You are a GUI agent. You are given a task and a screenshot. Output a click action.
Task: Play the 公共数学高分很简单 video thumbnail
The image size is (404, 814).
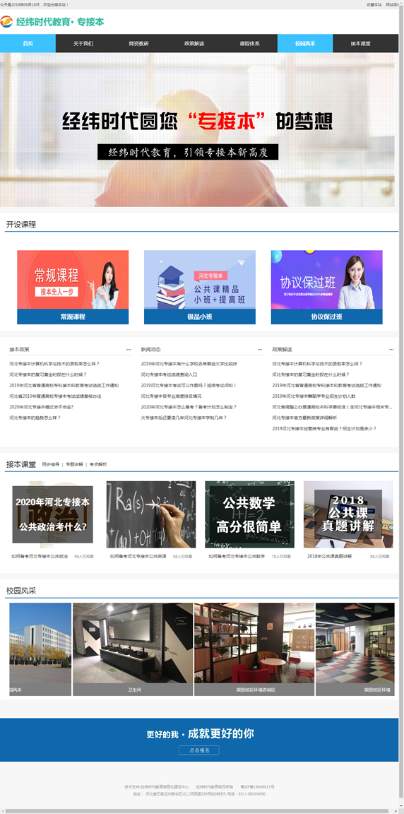(x=249, y=514)
